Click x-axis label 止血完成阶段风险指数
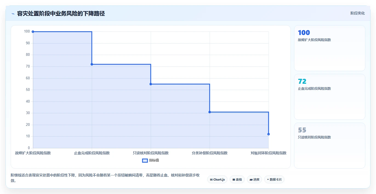Screen dimensions: 376x194 pyautogui.click(x=92, y=153)
